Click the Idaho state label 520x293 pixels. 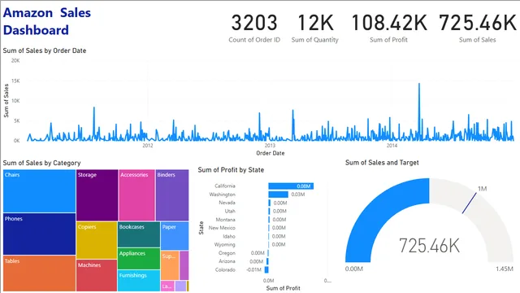click(x=229, y=236)
